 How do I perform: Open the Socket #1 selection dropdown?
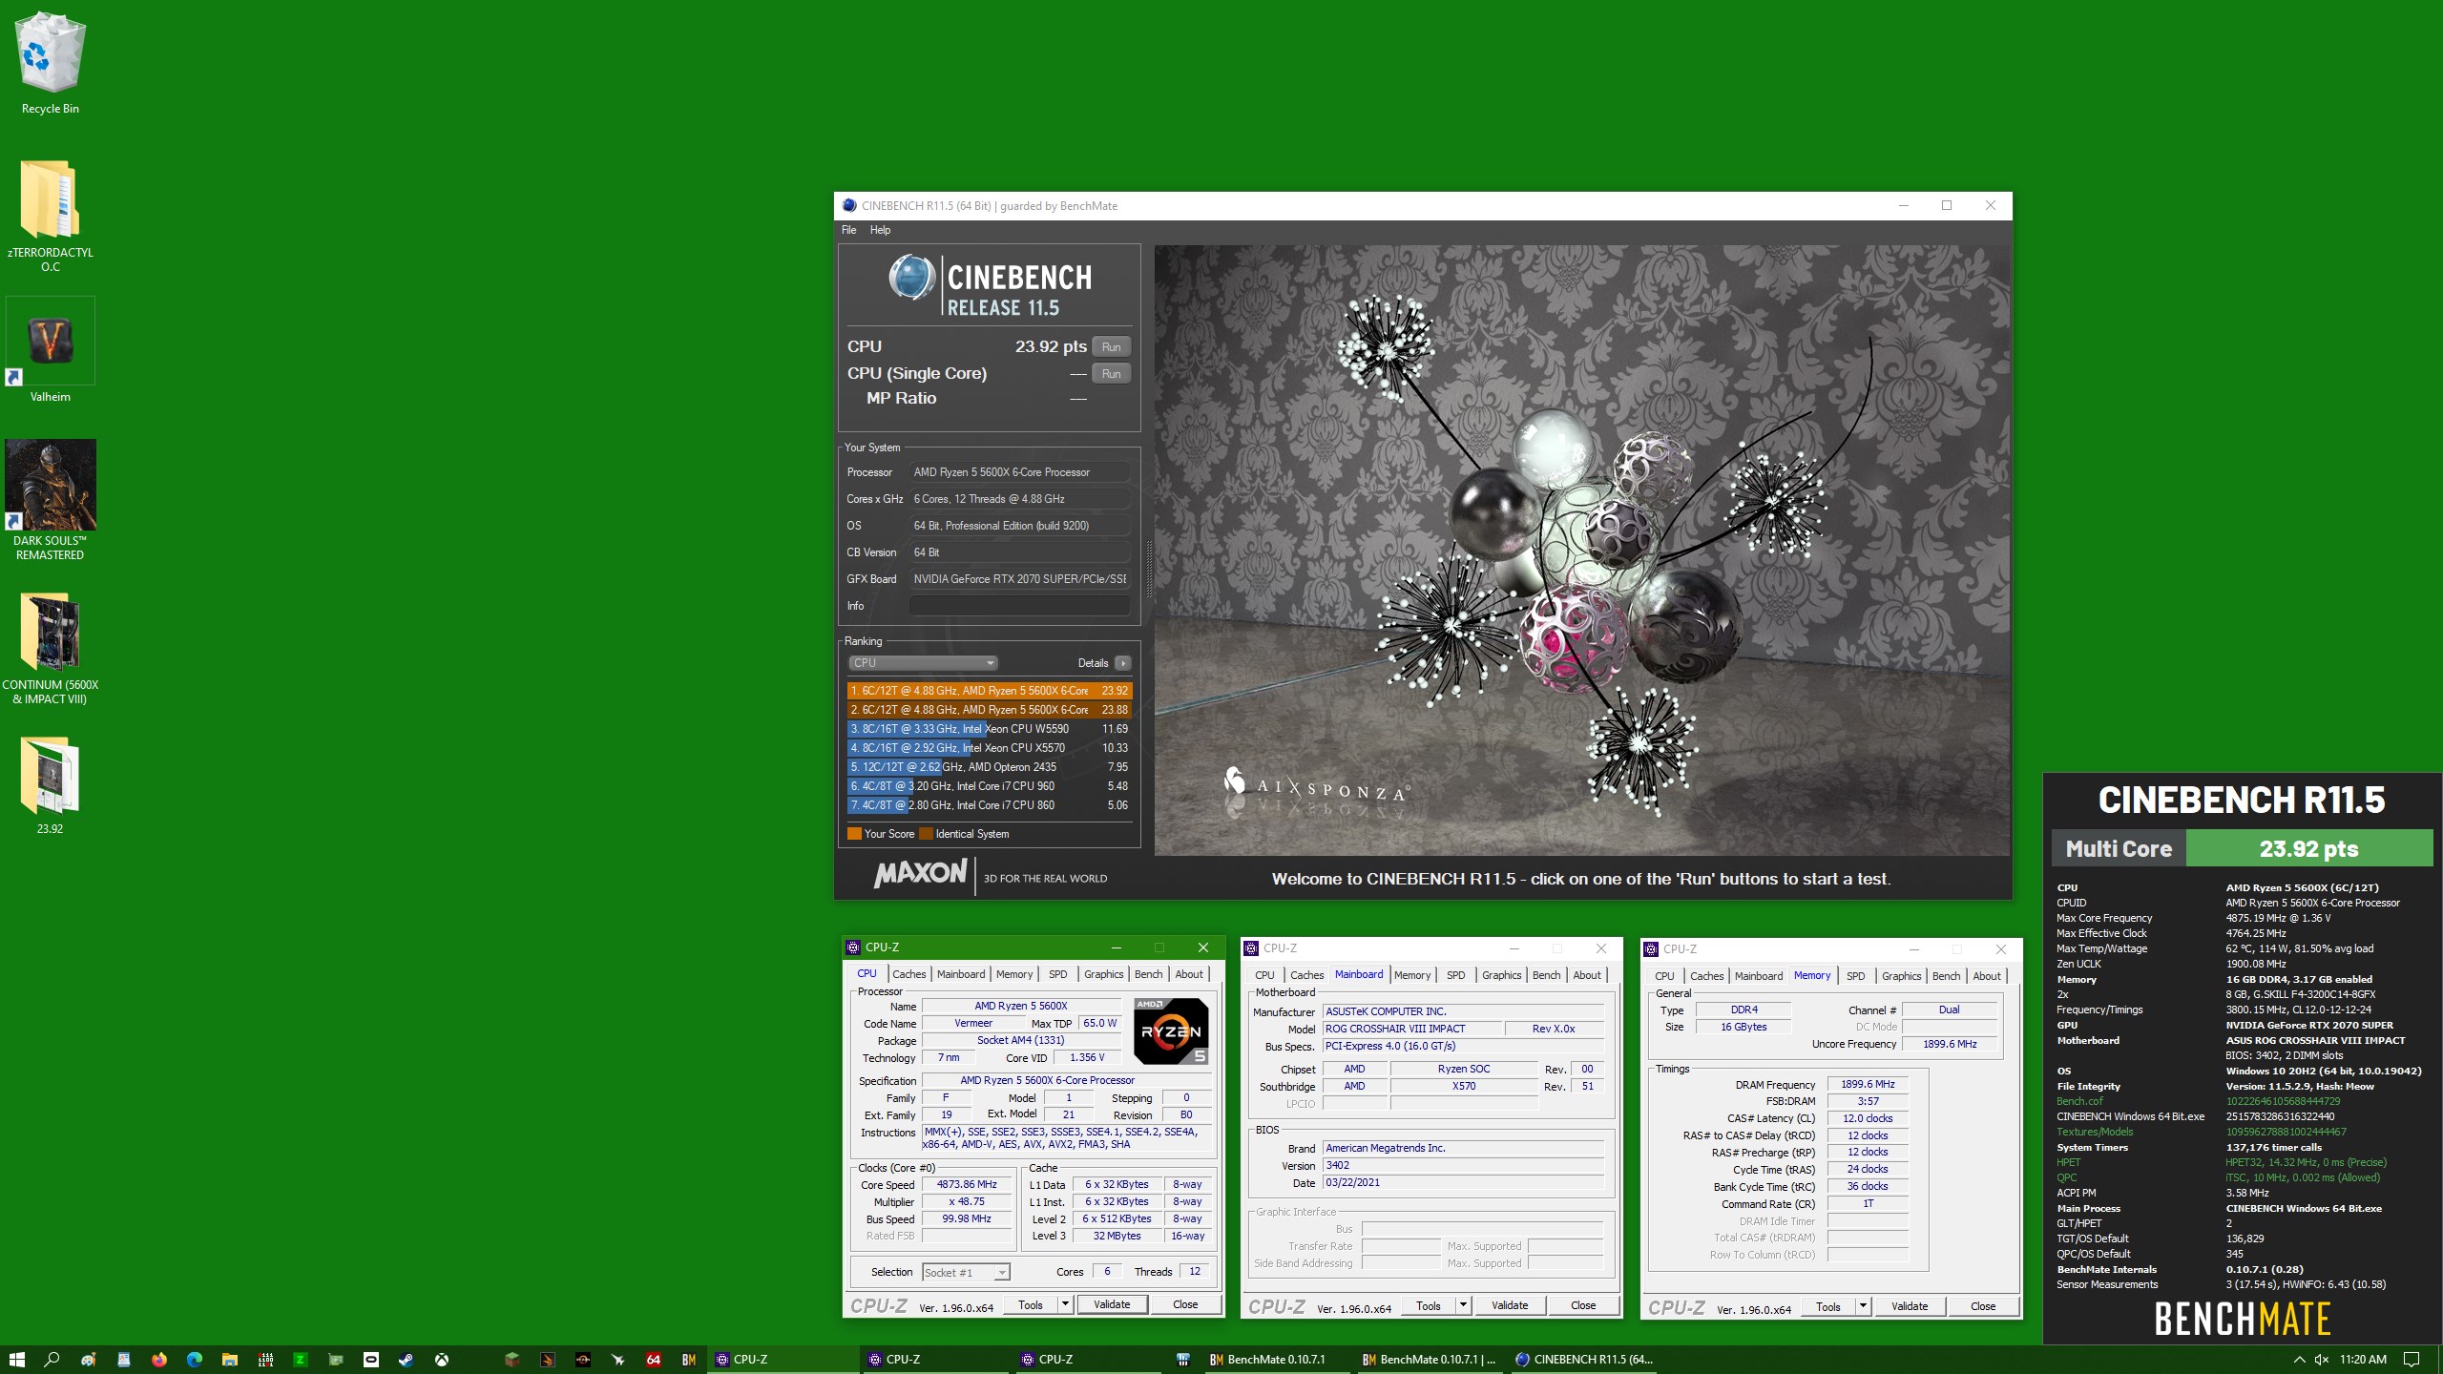coord(966,1272)
